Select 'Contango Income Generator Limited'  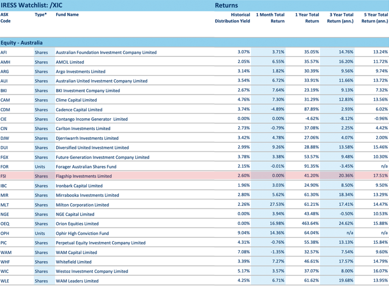pyautogui.click(x=92, y=119)
